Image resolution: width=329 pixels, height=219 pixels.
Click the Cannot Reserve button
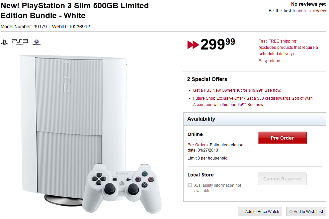click(282, 178)
